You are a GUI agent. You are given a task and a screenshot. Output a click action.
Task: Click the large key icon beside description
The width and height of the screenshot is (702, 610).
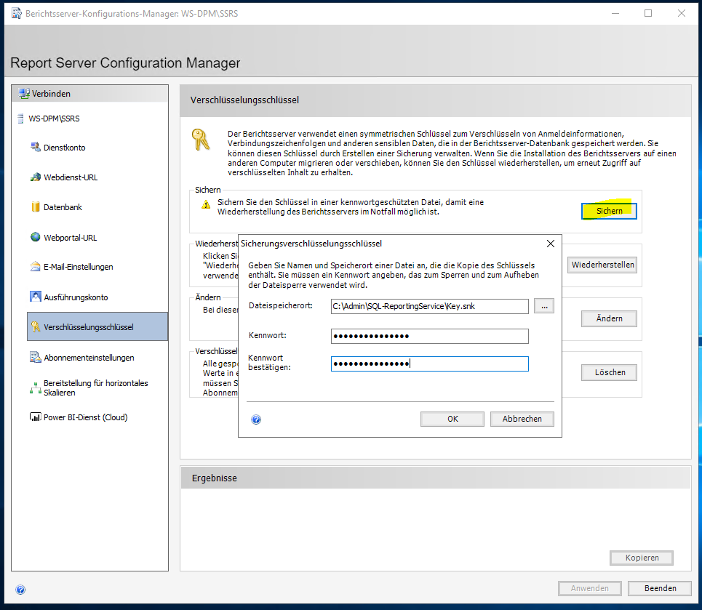coord(201,139)
